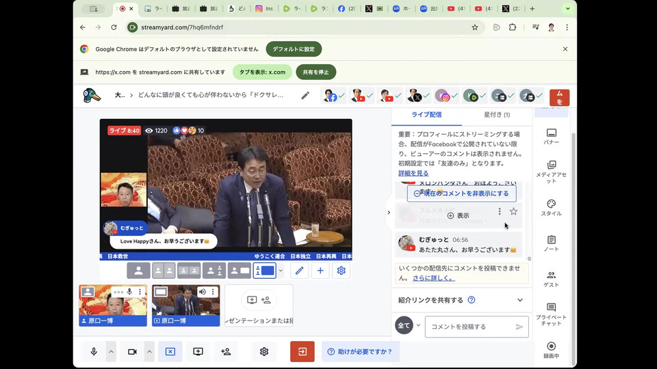Image resolution: width=657 pixels, height=369 pixels.
Task: Open the メディアアセット sidebar panel
Action: point(552,172)
